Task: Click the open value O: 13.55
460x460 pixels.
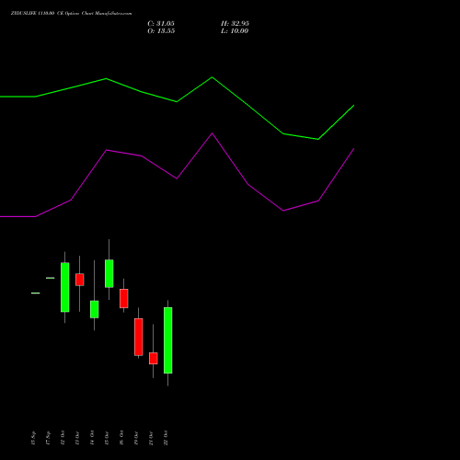Action: pos(161,31)
